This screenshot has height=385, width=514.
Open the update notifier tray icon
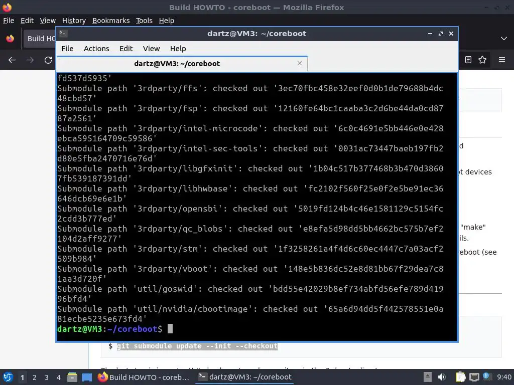tap(486, 376)
